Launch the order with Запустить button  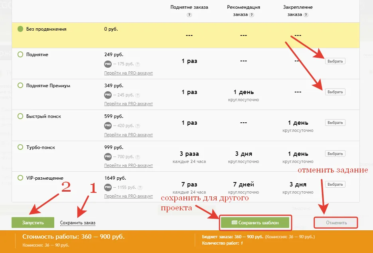click(x=32, y=222)
